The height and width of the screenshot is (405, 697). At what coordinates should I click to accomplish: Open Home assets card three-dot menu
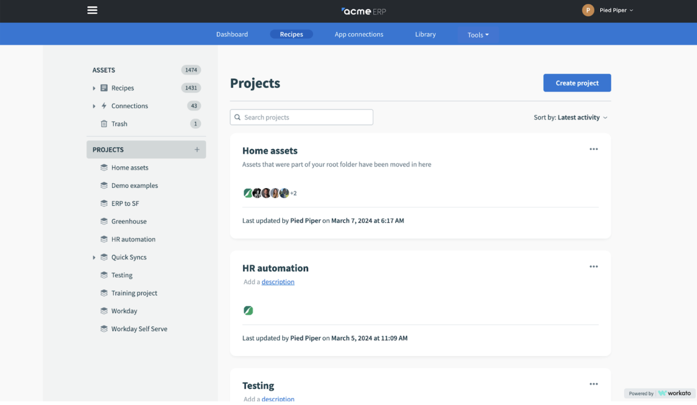593,149
